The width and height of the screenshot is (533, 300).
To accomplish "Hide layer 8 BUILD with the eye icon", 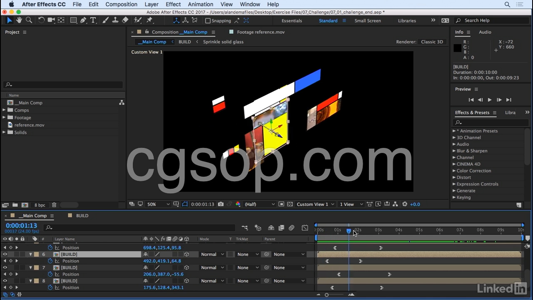I will click(5, 281).
